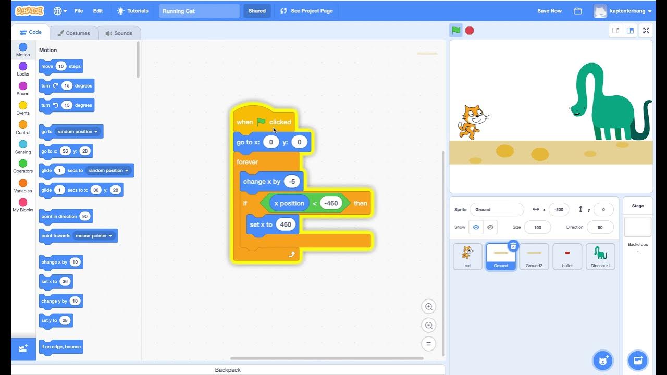This screenshot has height=375, width=667.
Task: Open 'point towards mouse-pointer' dropdown
Action: (94, 236)
